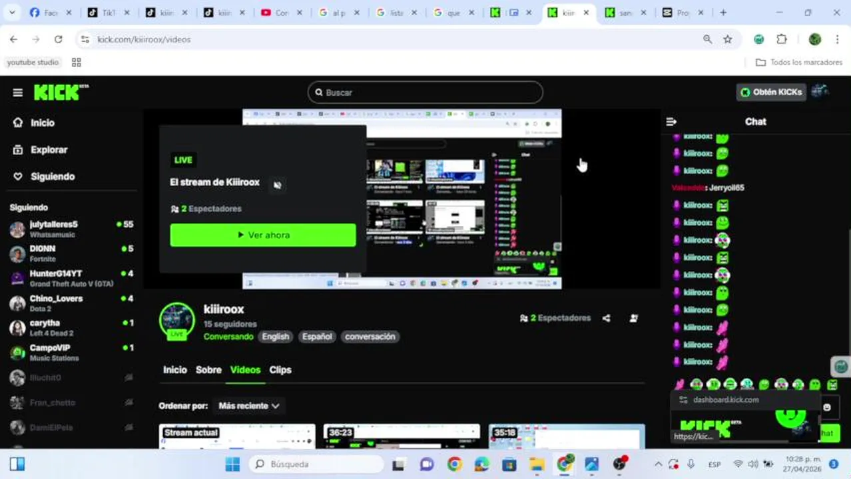
Task: Open the apps grid bookmark icon
Action: coord(77,63)
